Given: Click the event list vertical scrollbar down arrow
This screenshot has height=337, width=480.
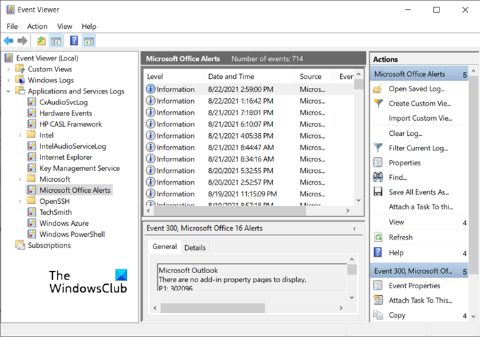Looking at the screenshot, I should click(359, 199).
